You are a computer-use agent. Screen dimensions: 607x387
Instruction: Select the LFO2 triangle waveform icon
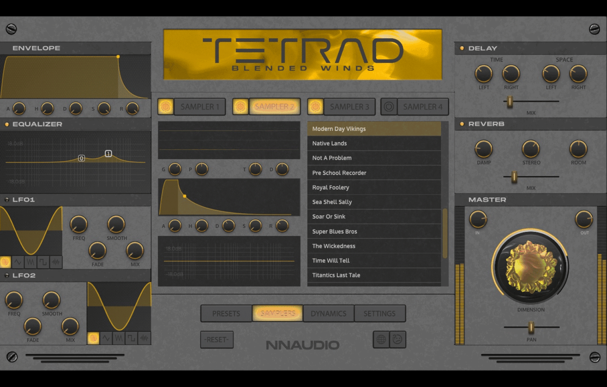(x=106, y=338)
